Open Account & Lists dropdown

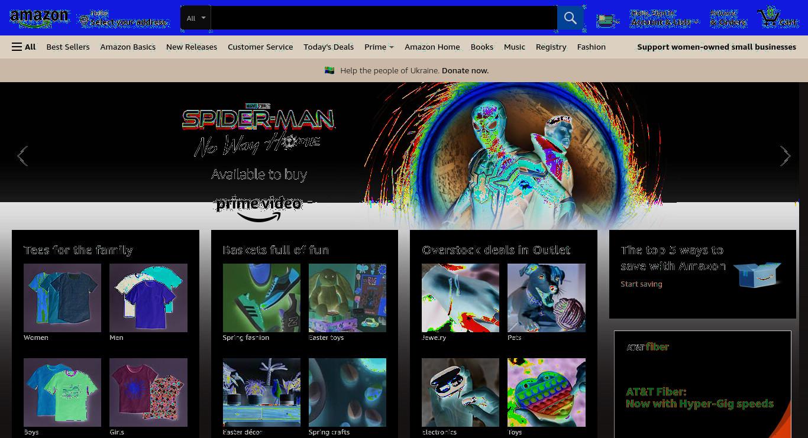click(664, 18)
